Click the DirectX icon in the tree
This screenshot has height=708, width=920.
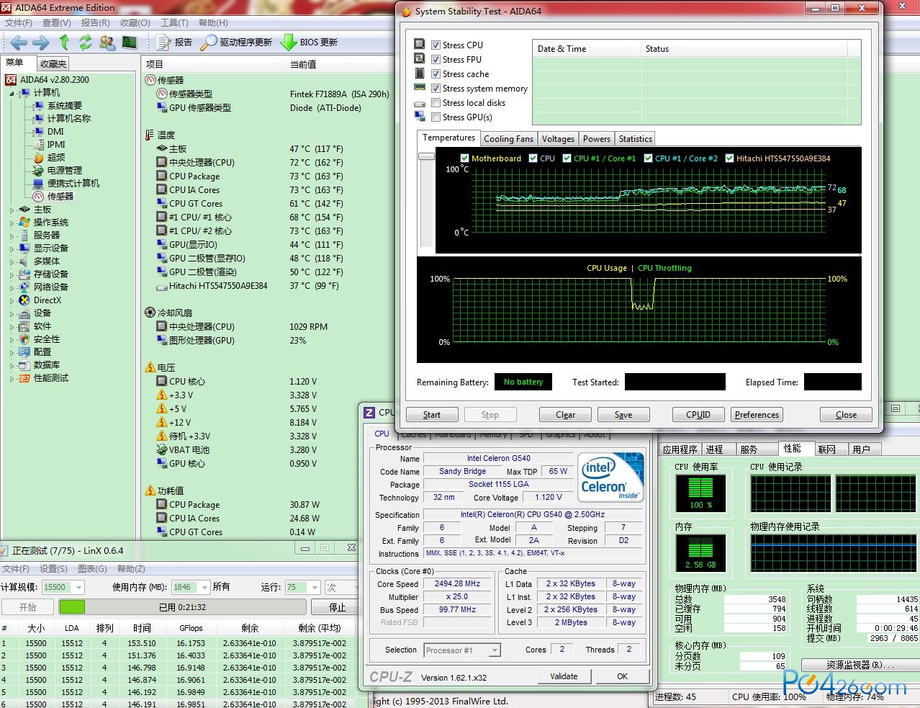click(25, 300)
